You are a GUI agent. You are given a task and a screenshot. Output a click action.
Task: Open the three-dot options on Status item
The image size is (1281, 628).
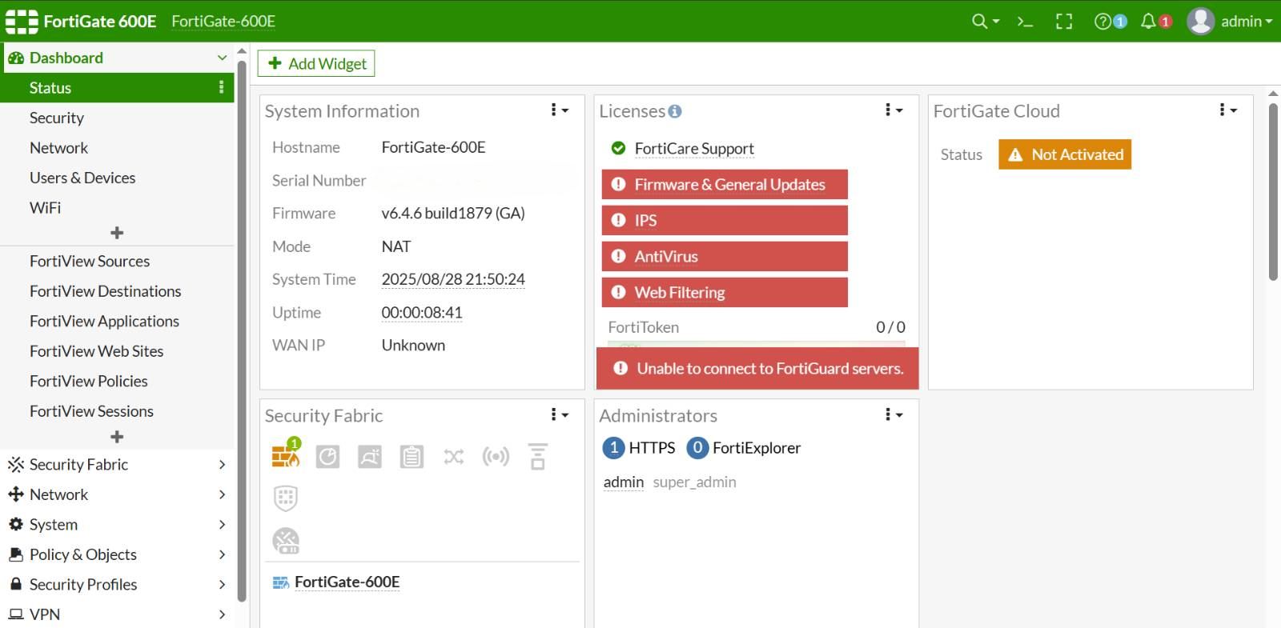coord(222,87)
